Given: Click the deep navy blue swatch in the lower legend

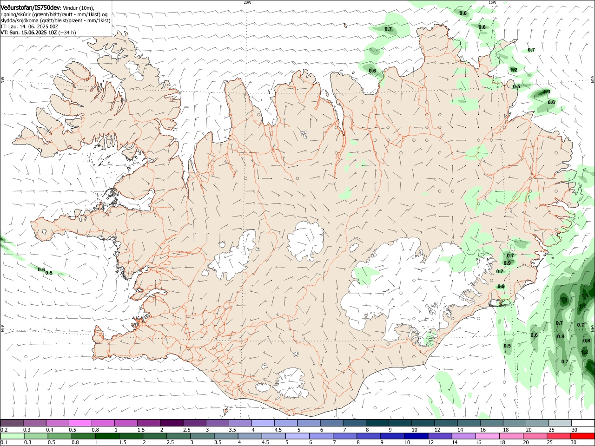Looking at the screenshot, I should [416, 436].
